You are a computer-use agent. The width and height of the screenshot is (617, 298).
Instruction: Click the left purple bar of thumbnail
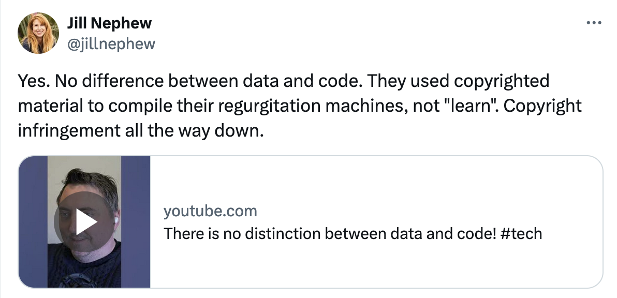coord(33,222)
